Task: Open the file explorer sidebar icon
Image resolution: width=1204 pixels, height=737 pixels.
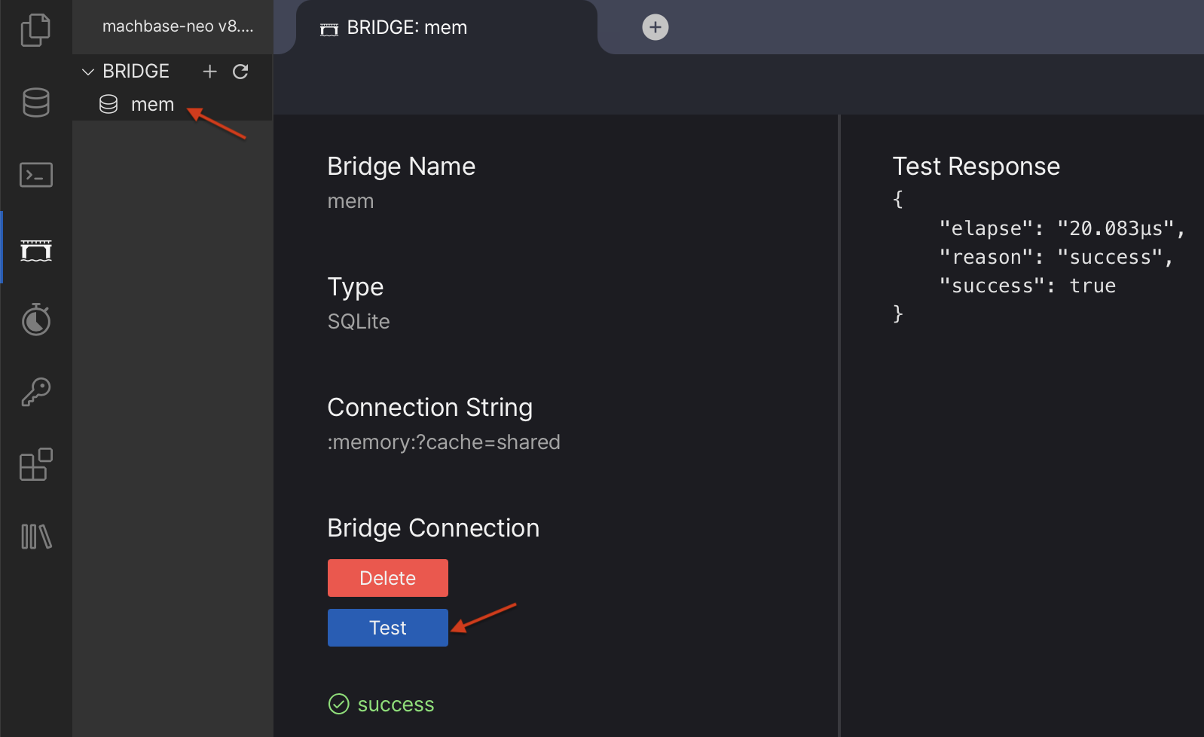Action: pyautogui.click(x=35, y=30)
